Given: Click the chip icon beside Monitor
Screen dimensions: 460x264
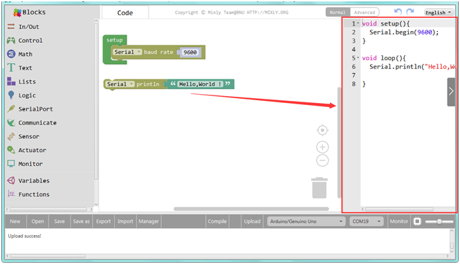Looking at the screenshot, I should (x=417, y=222).
